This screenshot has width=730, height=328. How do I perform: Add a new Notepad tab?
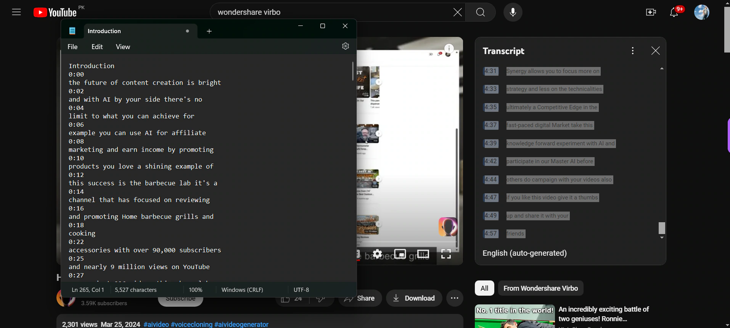[x=209, y=31]
